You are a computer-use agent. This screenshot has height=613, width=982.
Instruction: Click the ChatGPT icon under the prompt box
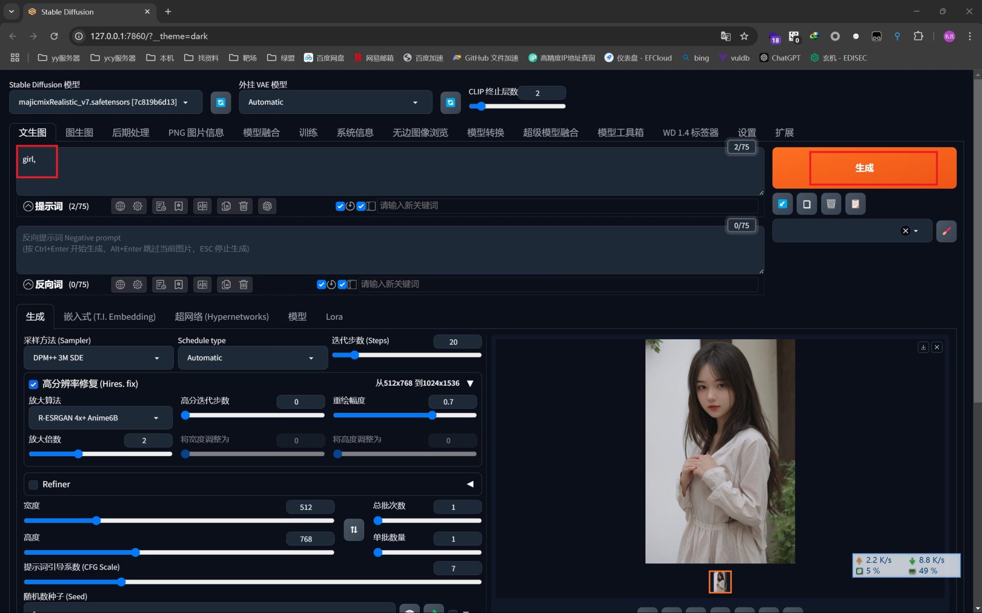click(267, 206)
